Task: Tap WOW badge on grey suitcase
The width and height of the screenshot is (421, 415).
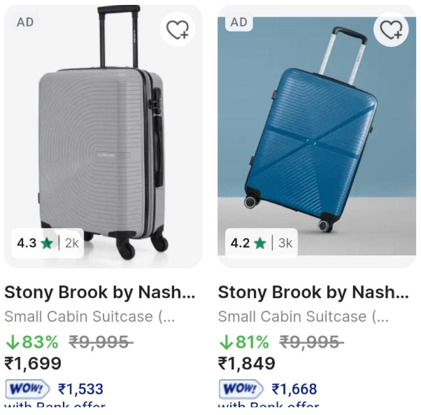Action: 28,388
